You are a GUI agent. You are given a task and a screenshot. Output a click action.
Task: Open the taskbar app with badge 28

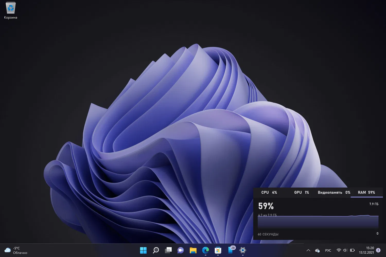(x=231, y=250)
